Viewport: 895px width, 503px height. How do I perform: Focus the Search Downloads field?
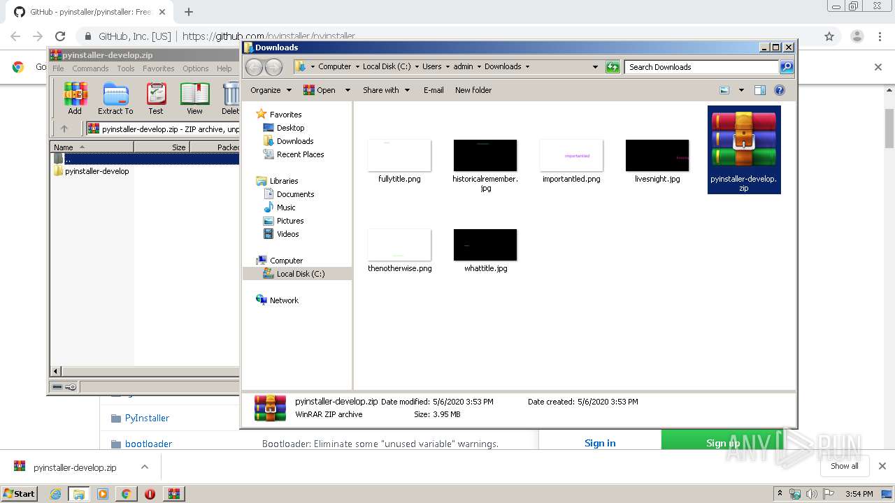point(701,67)
